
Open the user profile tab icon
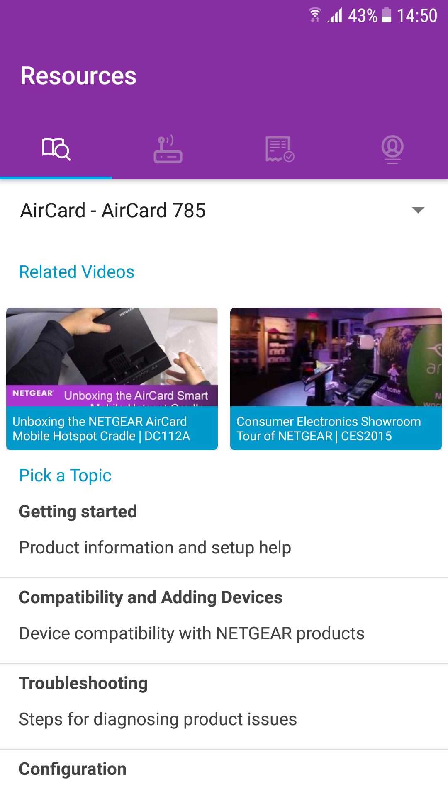(392, 149)
